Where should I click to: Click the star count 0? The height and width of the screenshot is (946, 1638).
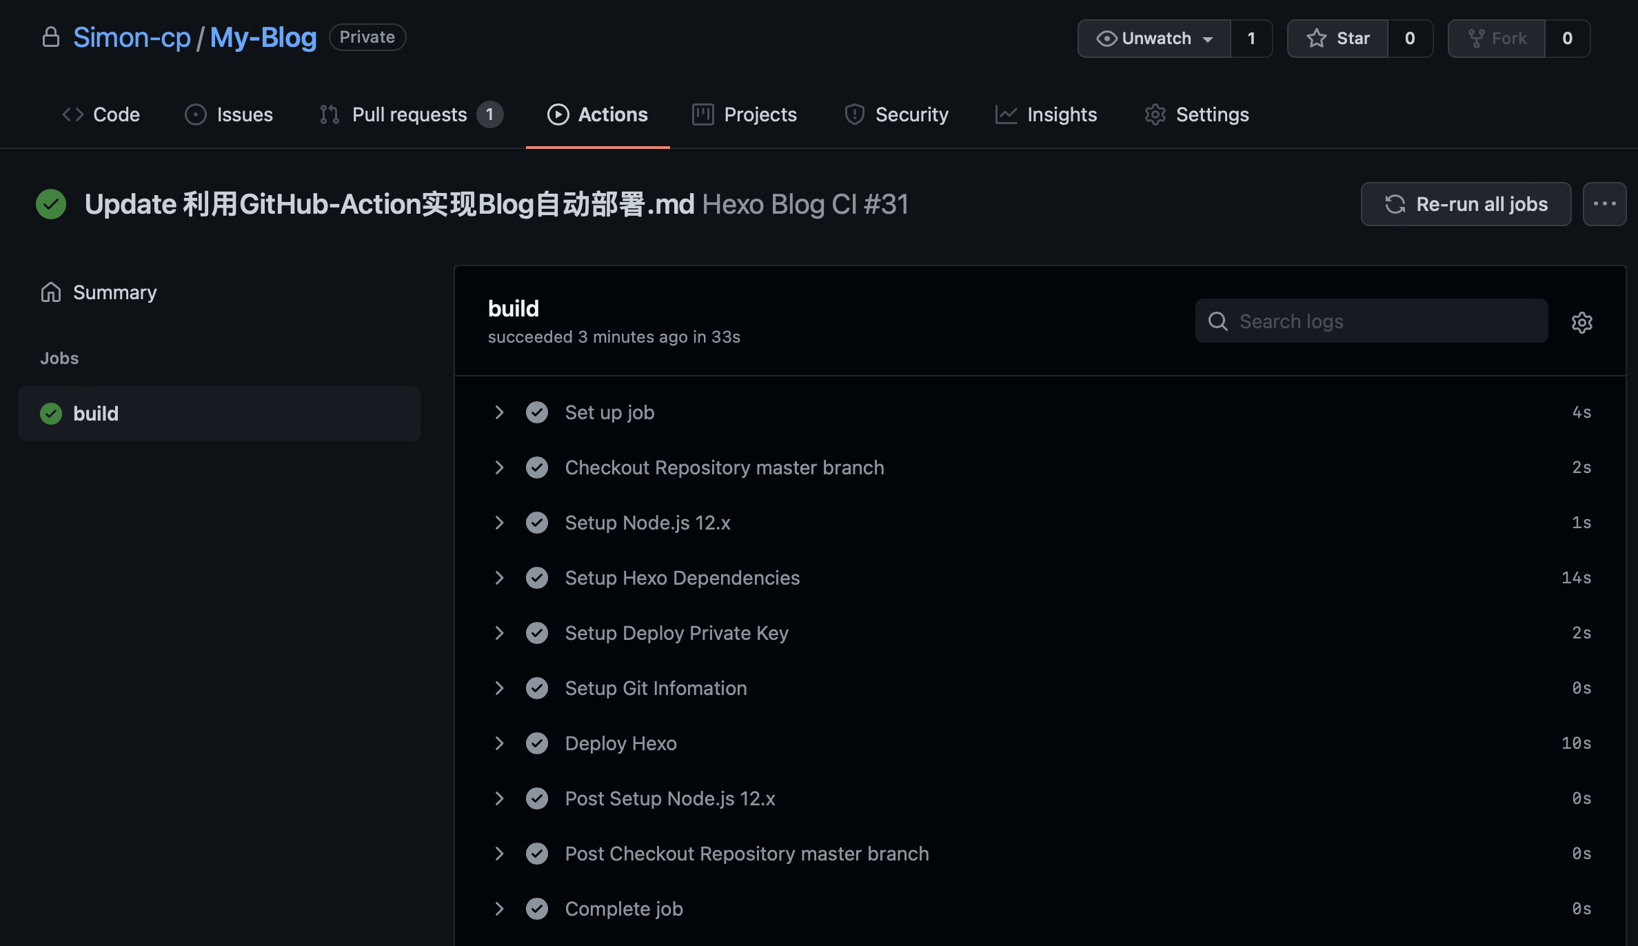click(1410, 39)
